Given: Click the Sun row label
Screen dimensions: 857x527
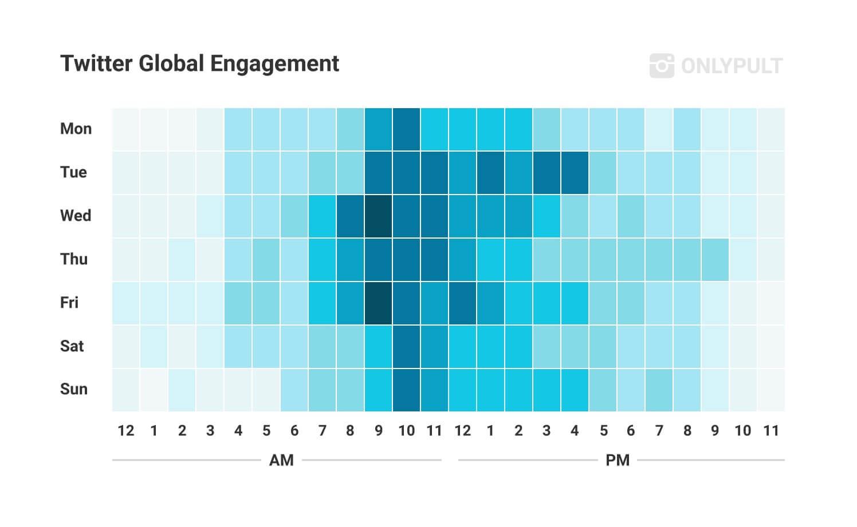Looking at the screenshot, I should [74, 390].
